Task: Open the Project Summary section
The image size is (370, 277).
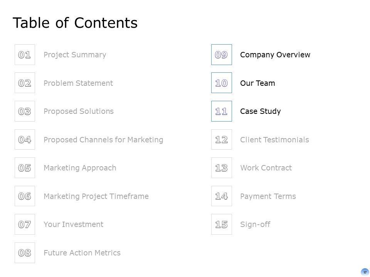Action: pos(75,55)
